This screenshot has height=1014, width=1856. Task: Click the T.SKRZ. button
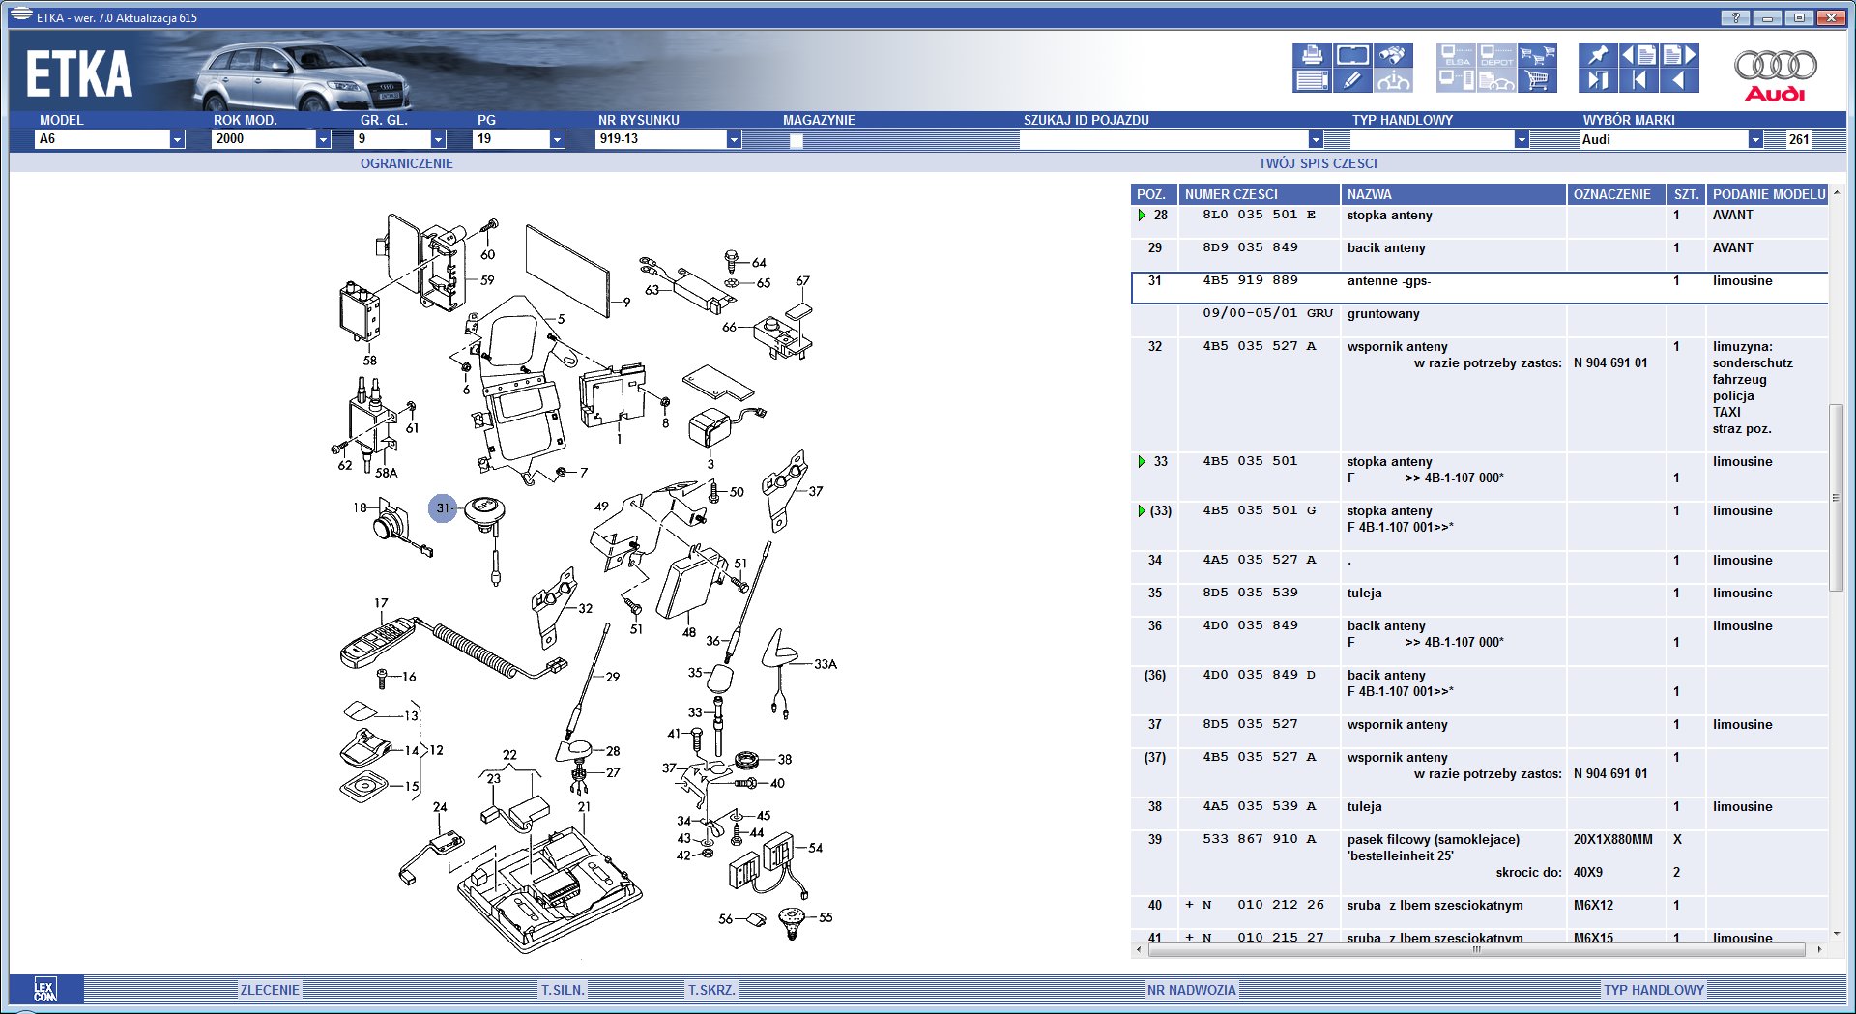coord(711,990)
